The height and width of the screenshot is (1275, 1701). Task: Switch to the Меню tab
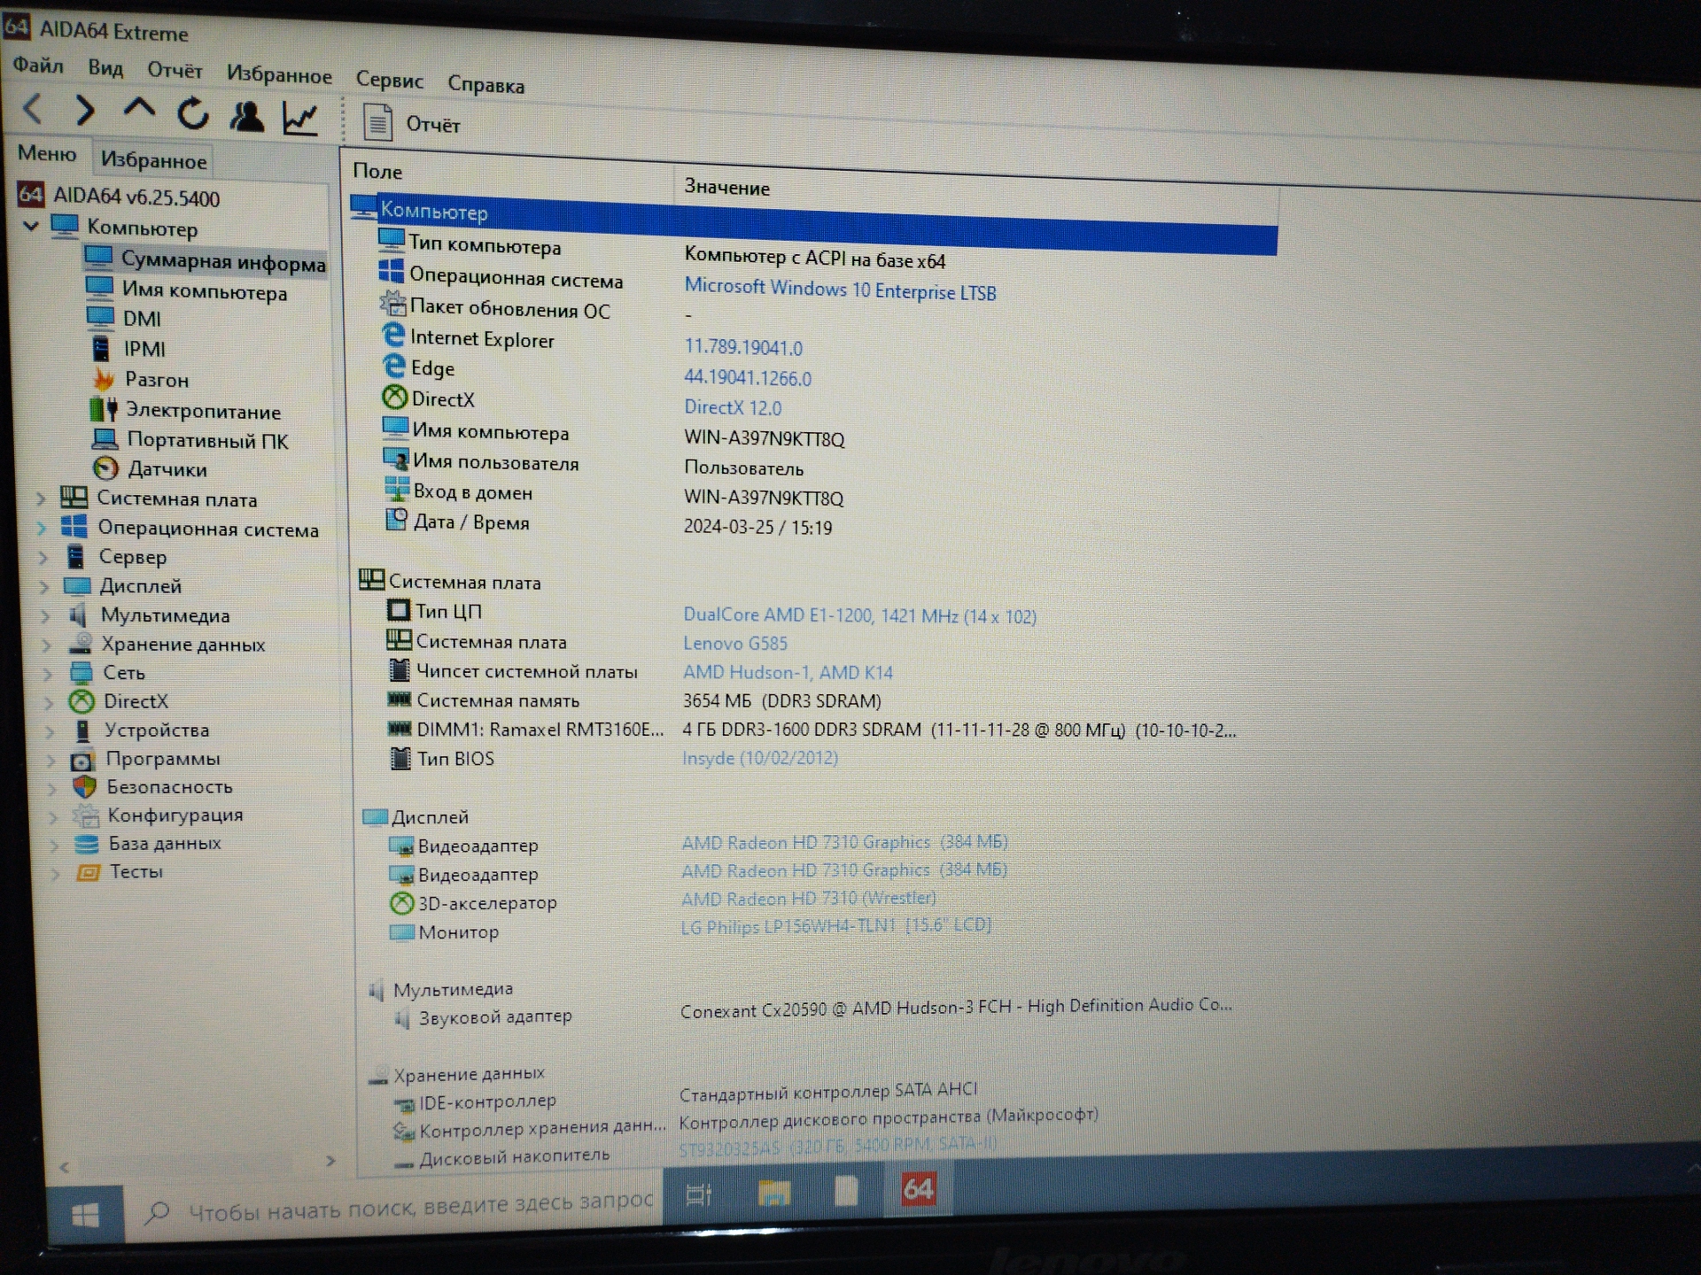[x=47, y=153]
